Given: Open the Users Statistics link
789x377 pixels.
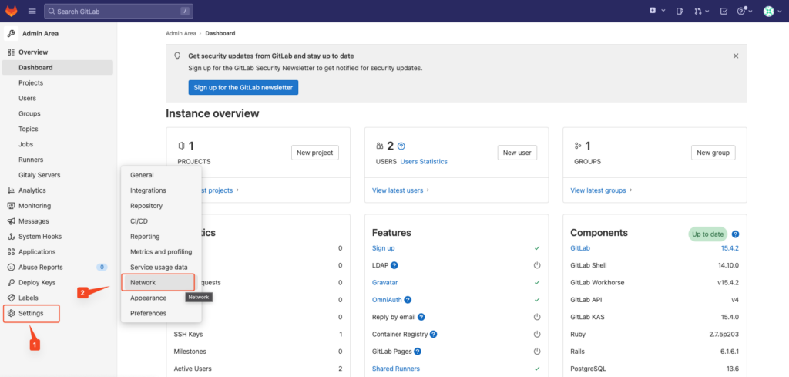Looking at the screenshot, I should [424, 162].
